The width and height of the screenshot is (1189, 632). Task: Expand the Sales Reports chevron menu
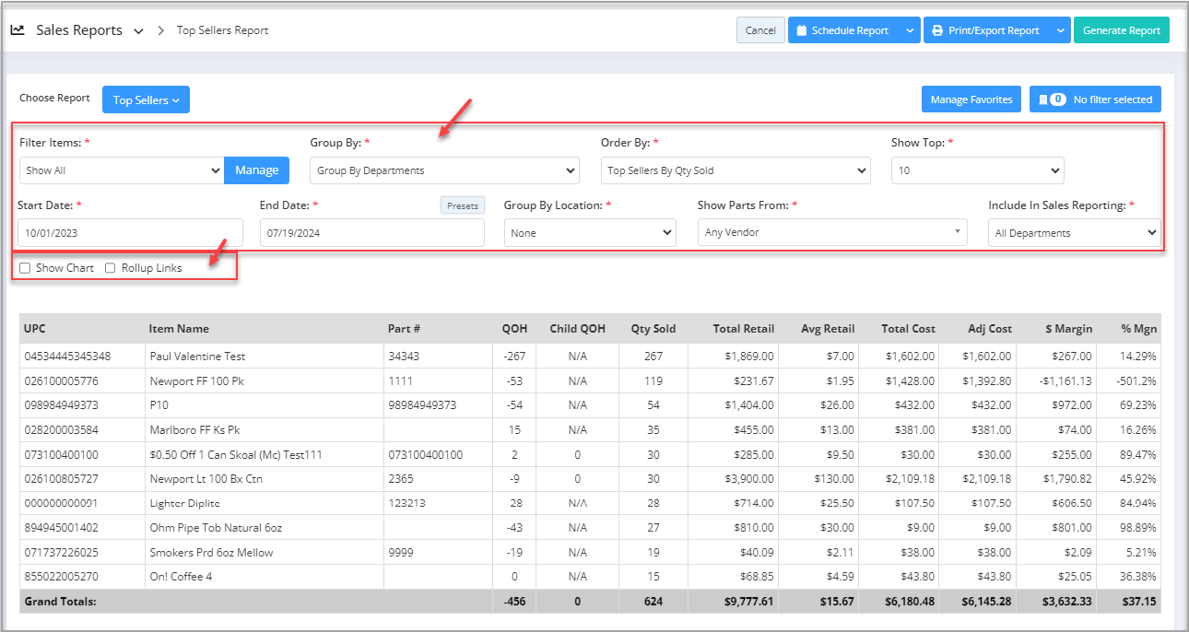pos(138,31)
